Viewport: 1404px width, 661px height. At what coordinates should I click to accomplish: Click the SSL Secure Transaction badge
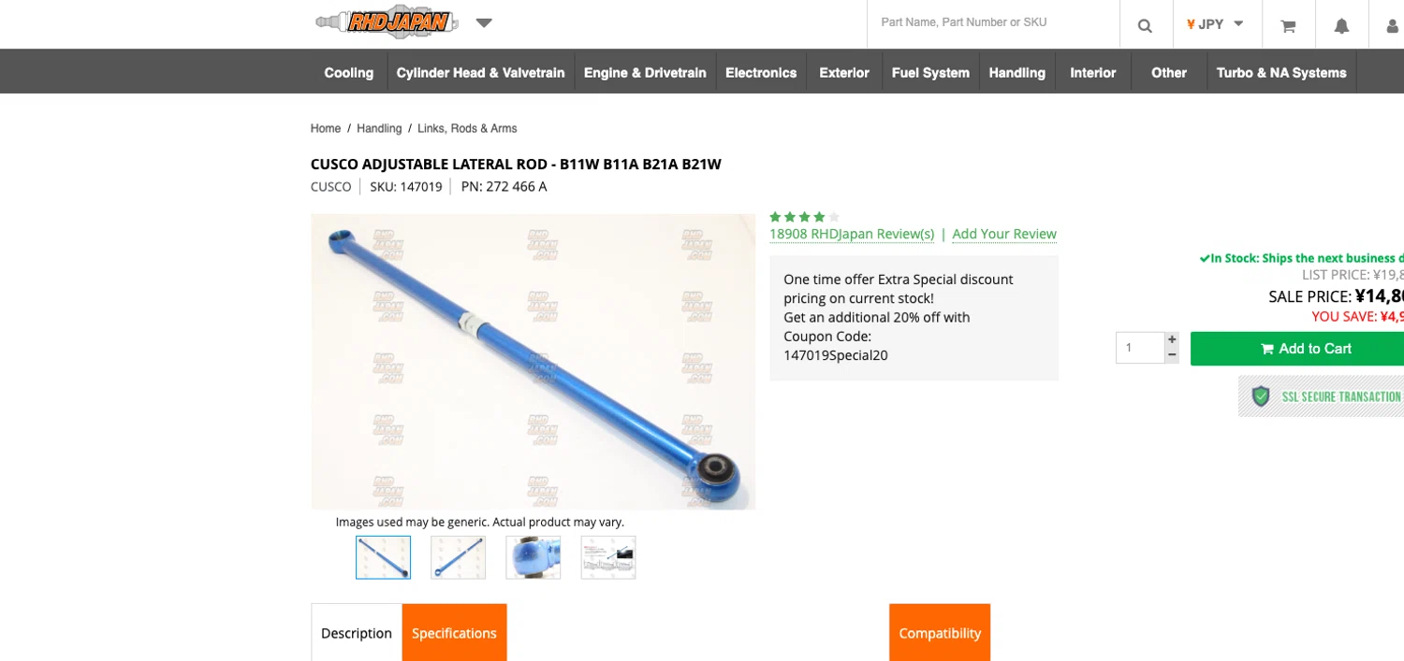point(1321,396)
